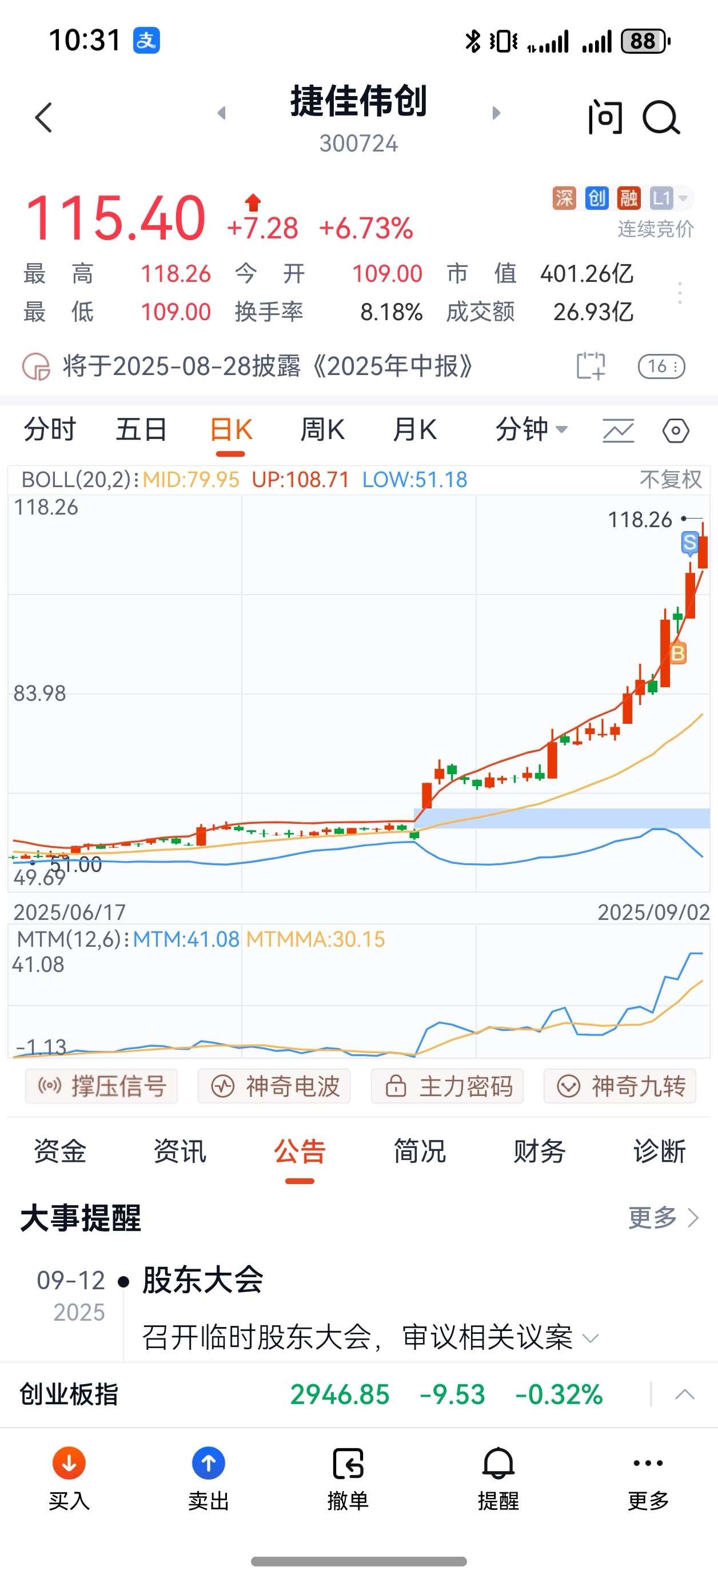This screenshot has width=718, height=1578.
Task: Tap the 115.40 current price
Action: [x=115, y=217]
